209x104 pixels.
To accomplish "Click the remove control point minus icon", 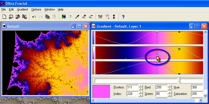I will coord(91,17).
